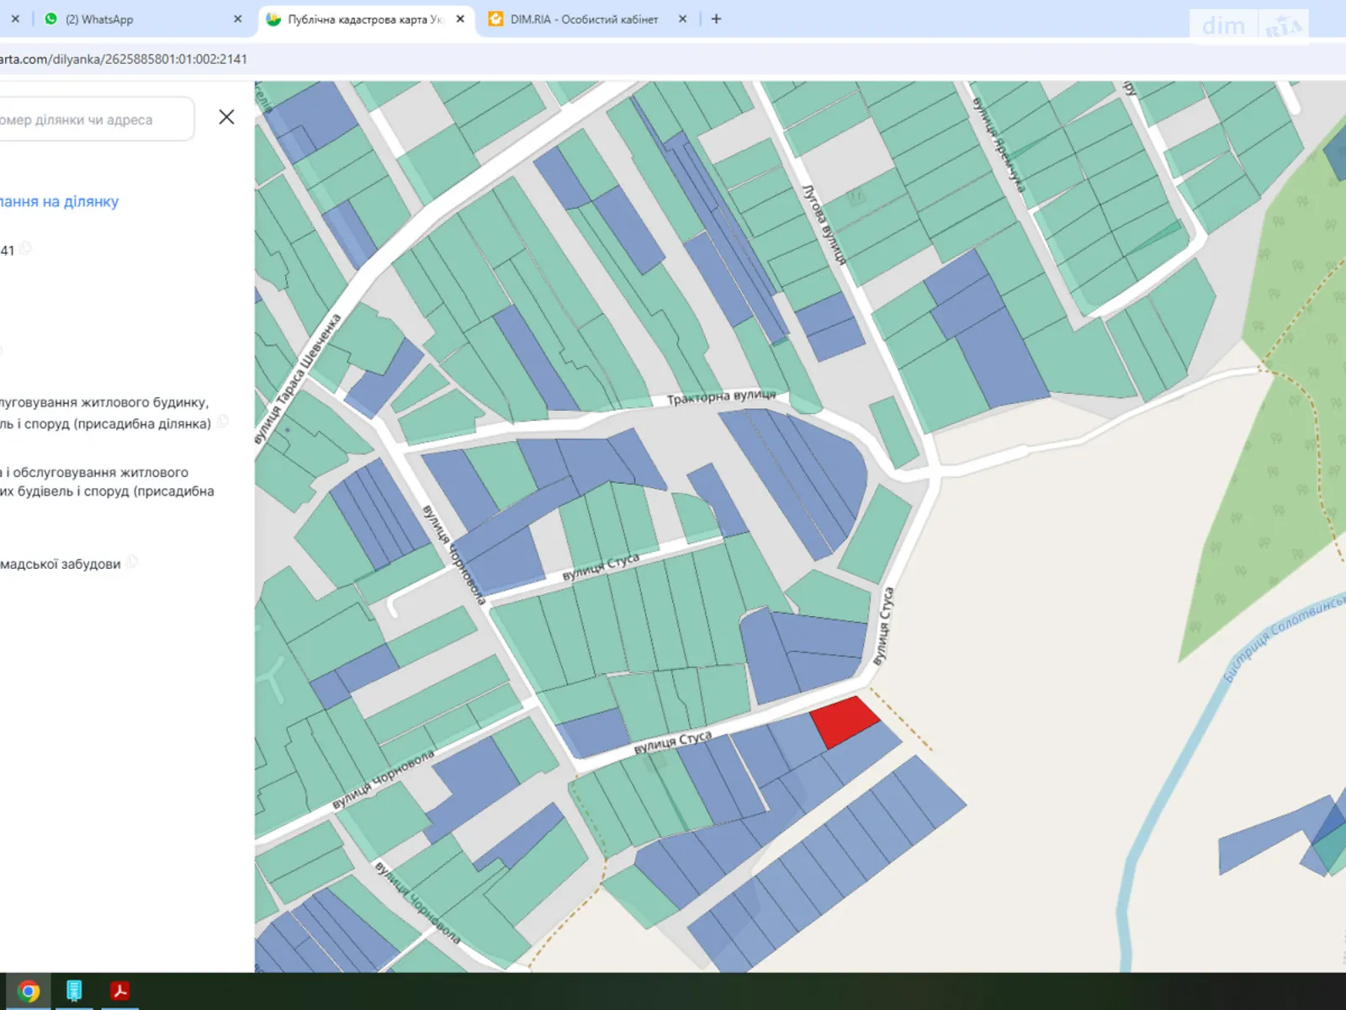
Task: Close the parcel info side panel
Action: point(226,117)
